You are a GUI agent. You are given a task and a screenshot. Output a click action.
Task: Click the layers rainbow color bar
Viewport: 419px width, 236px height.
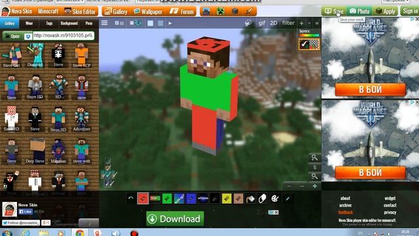pos(309,35)
